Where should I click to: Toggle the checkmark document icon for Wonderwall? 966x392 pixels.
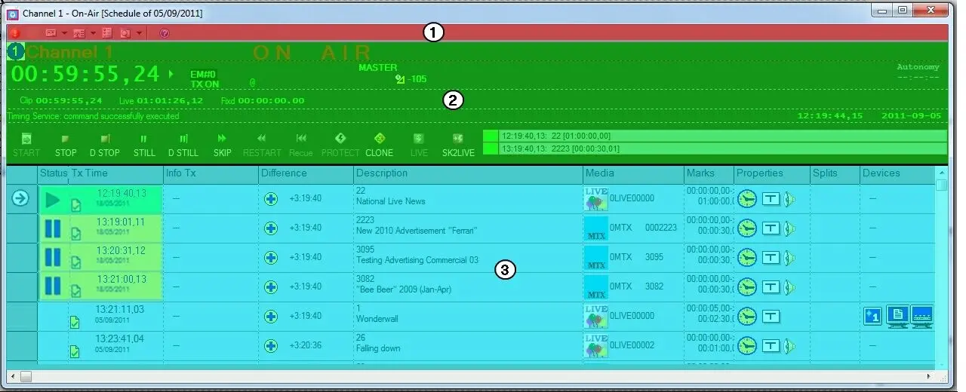[x=75, y=323]
